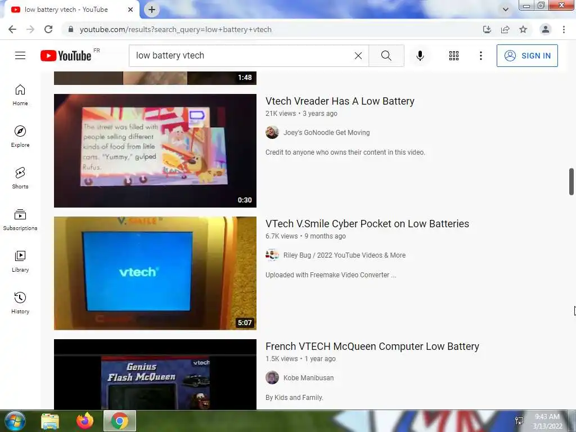The height and width of the screenshot is (432, 576).
Task: Expand the tab search chevron
Action: click(506, 10)
